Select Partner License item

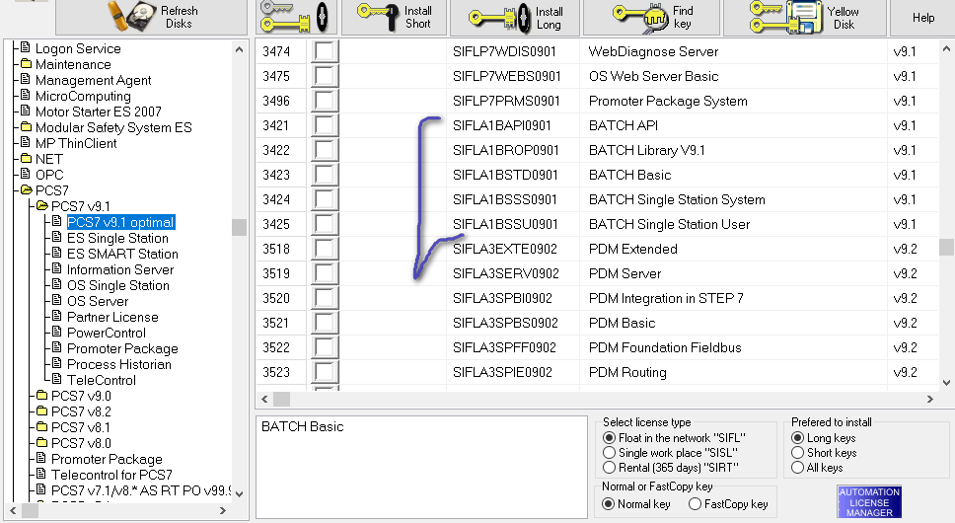coord(112,317)
